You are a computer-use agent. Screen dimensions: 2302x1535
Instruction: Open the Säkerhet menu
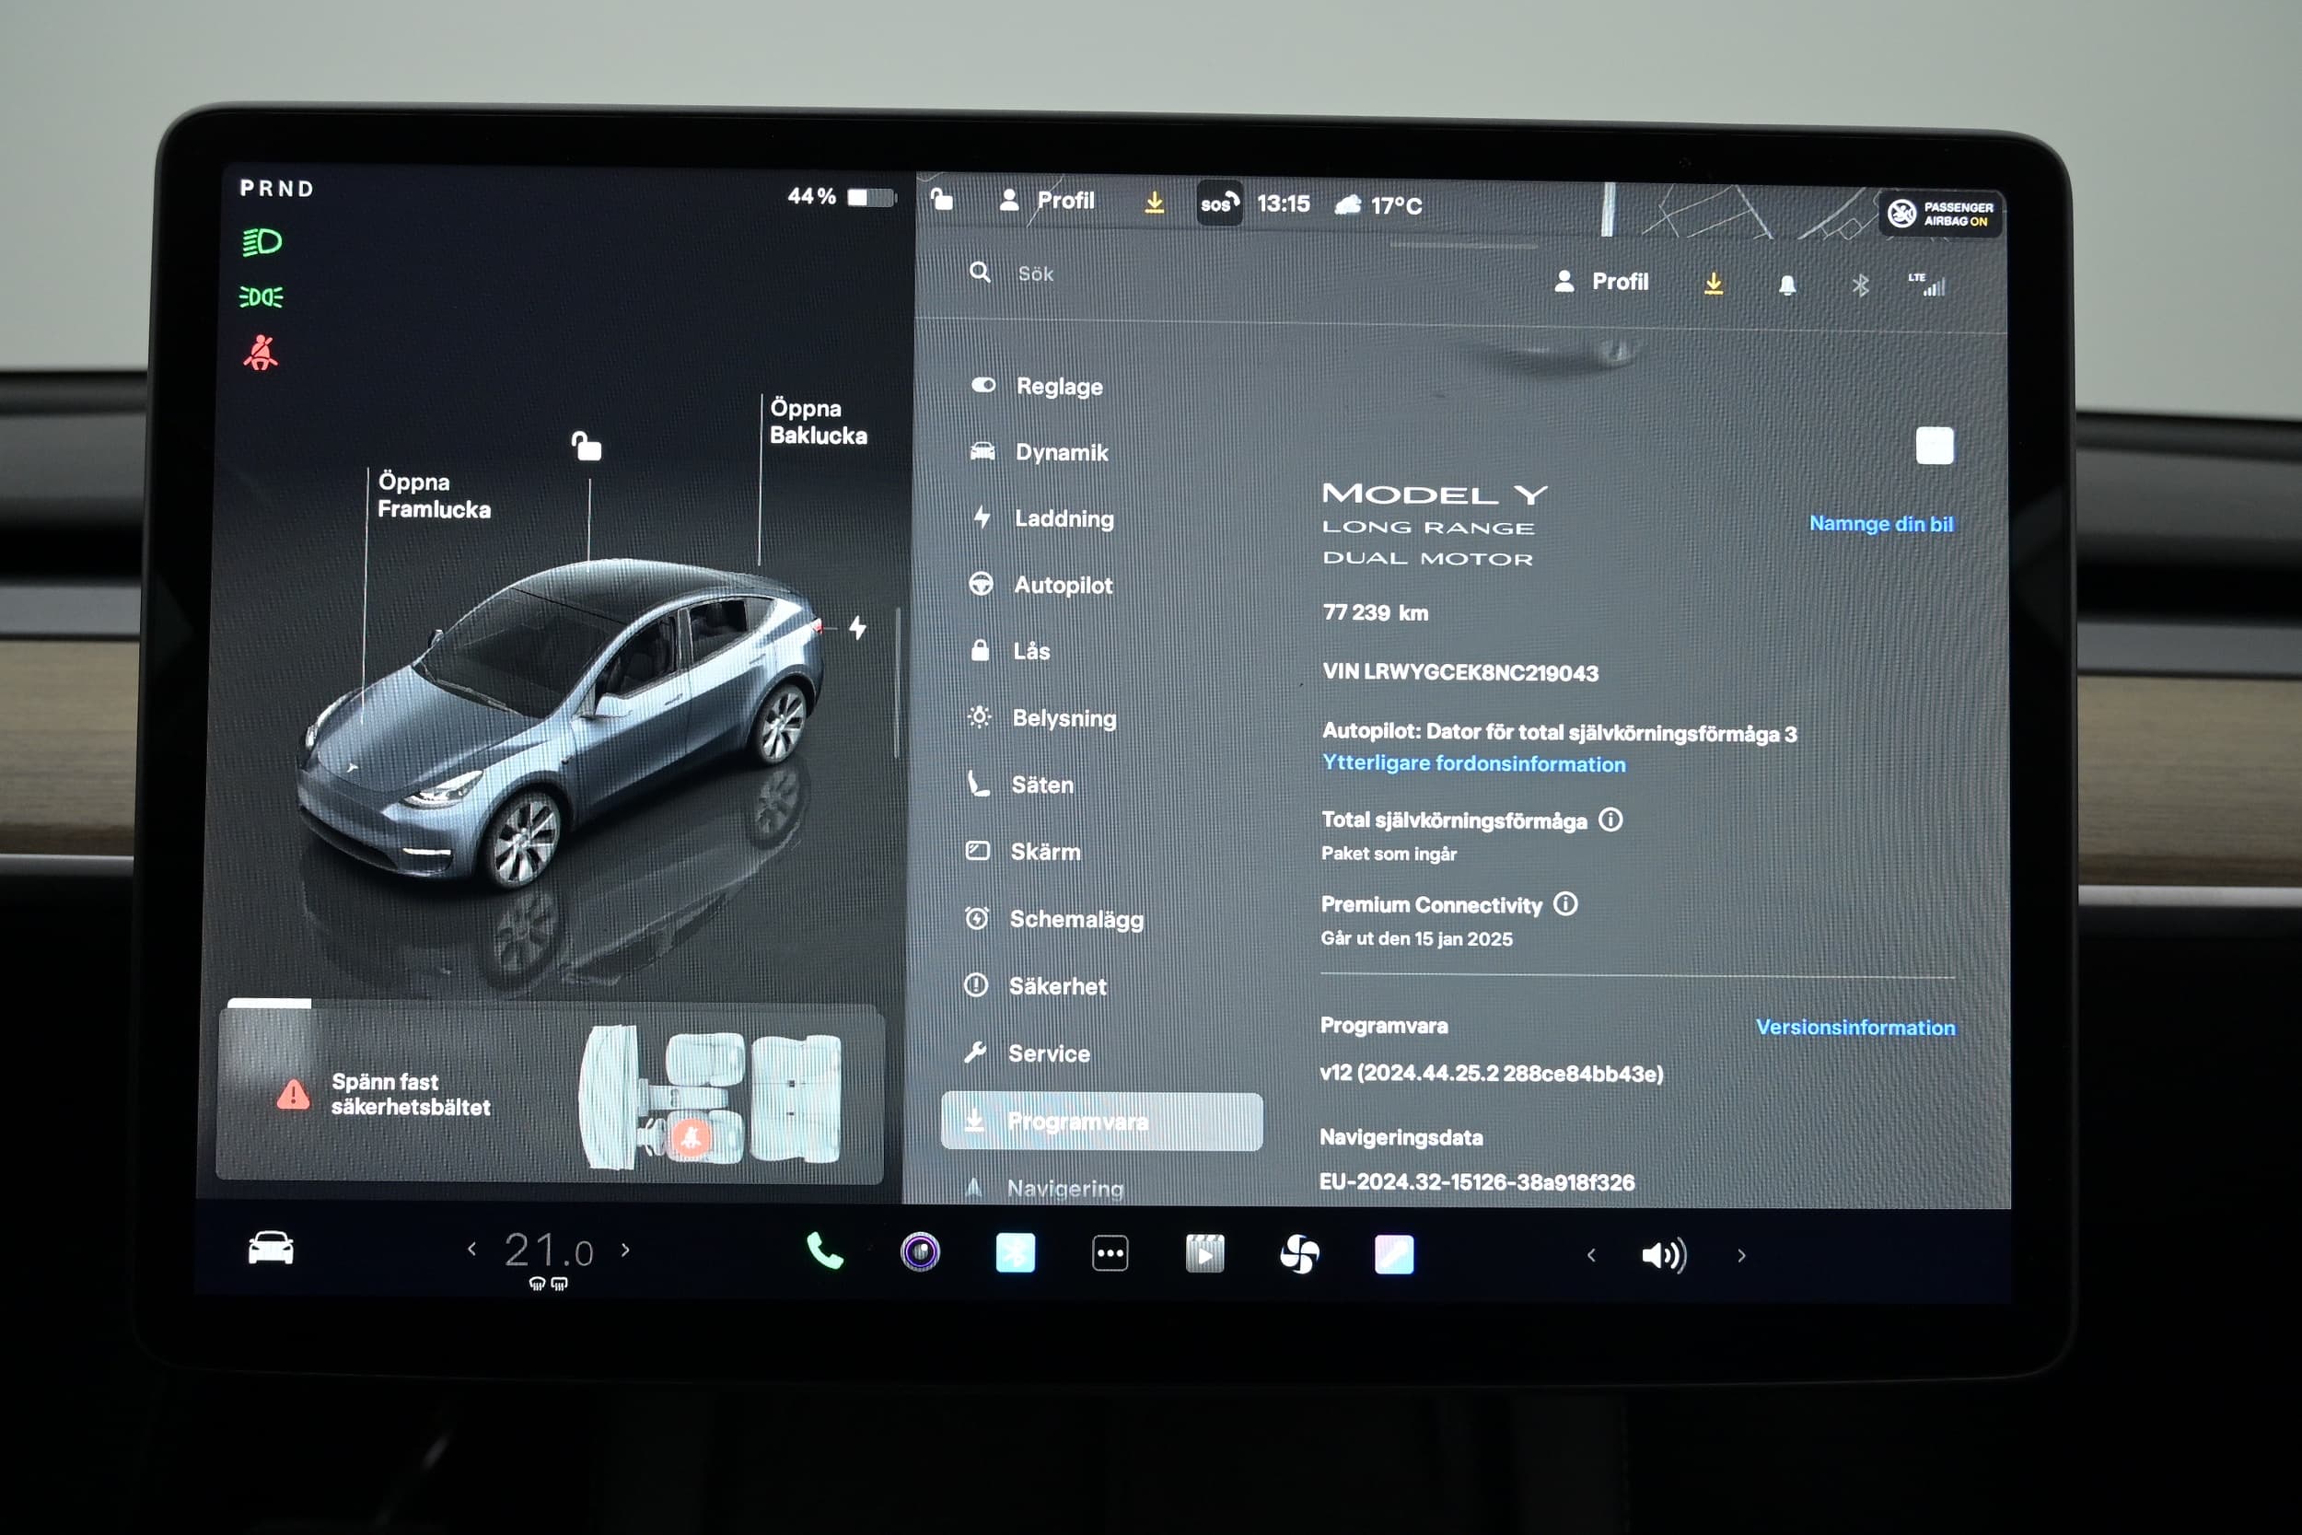coord(1036,986)
